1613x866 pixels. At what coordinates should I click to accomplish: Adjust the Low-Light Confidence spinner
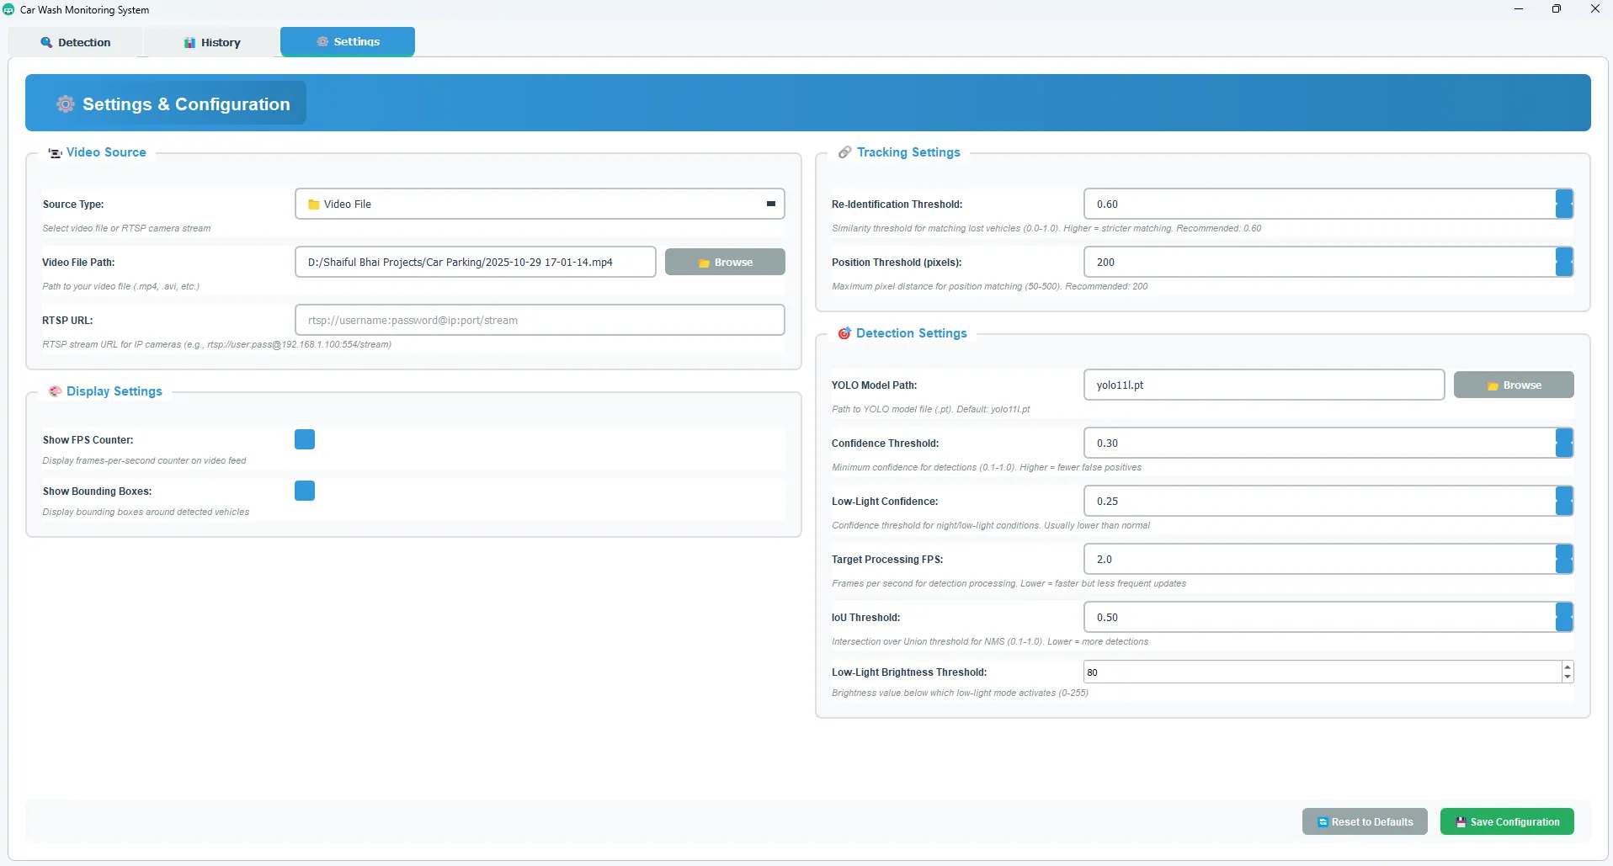[x=1564, y=501]
